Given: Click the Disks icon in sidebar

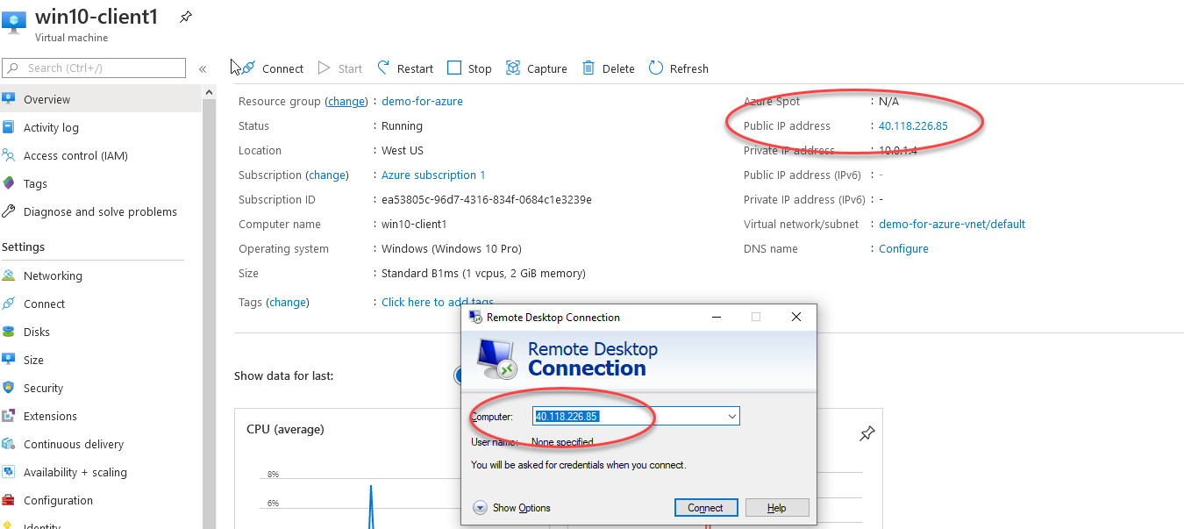Looking at the screenshot, I should click(9, 332).
